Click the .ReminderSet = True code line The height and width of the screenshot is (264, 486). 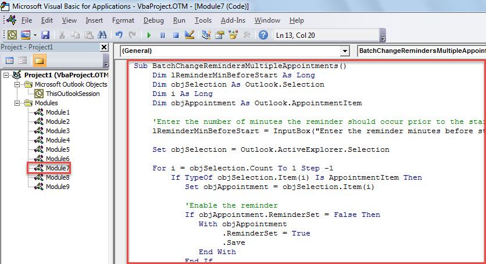[266, 233]
